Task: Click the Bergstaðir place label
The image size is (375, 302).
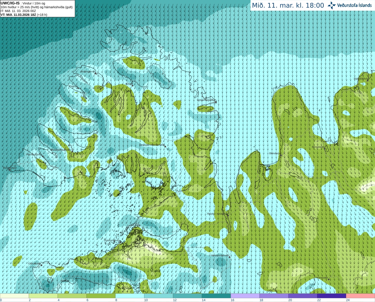Action: [x=318, y=147]
